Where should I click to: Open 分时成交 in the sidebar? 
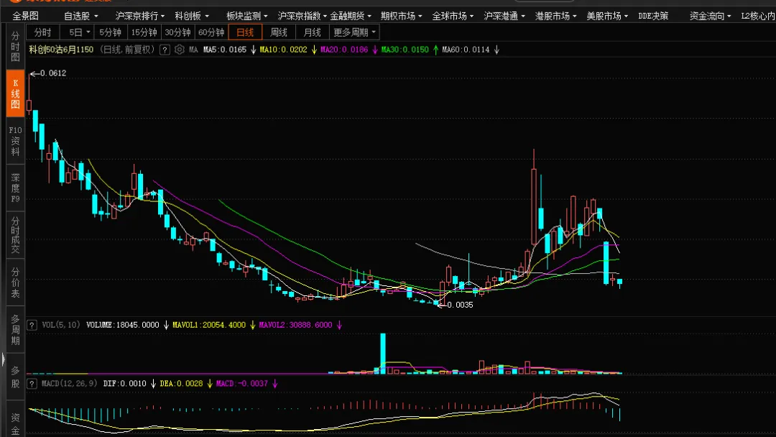[x=15, y=235]
